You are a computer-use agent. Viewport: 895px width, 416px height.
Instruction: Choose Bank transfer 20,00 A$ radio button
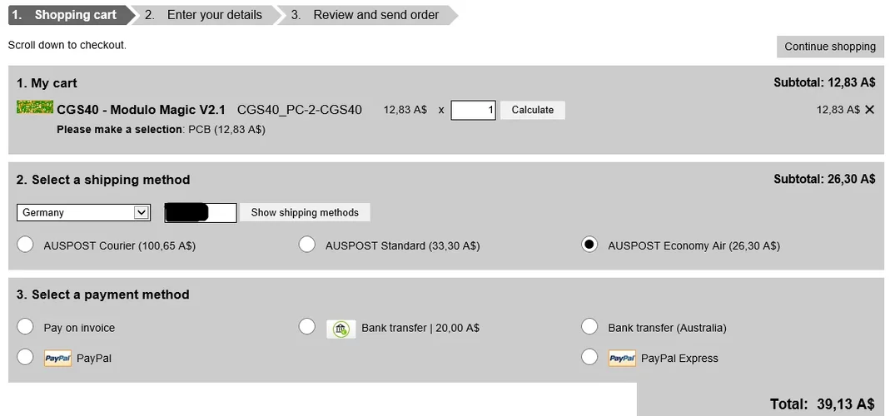[x=307, y=327]
